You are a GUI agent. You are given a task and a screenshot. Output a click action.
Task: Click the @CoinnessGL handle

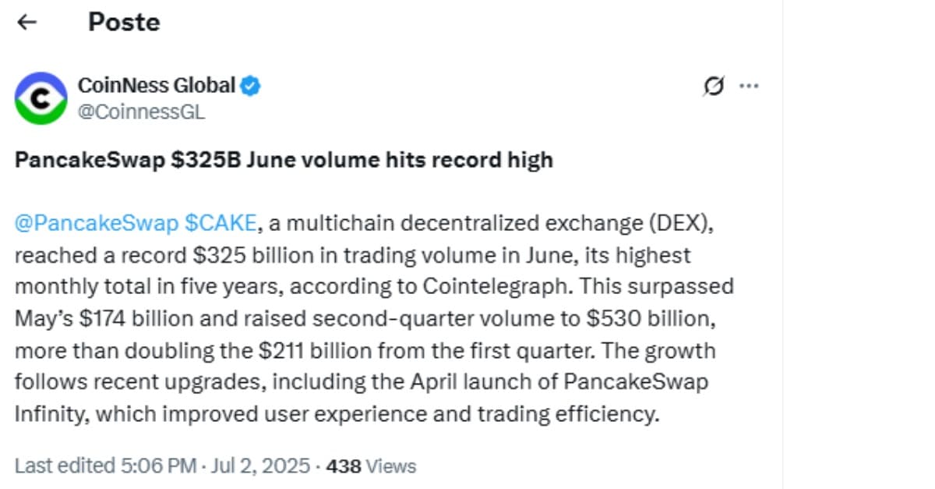(141, 112)
